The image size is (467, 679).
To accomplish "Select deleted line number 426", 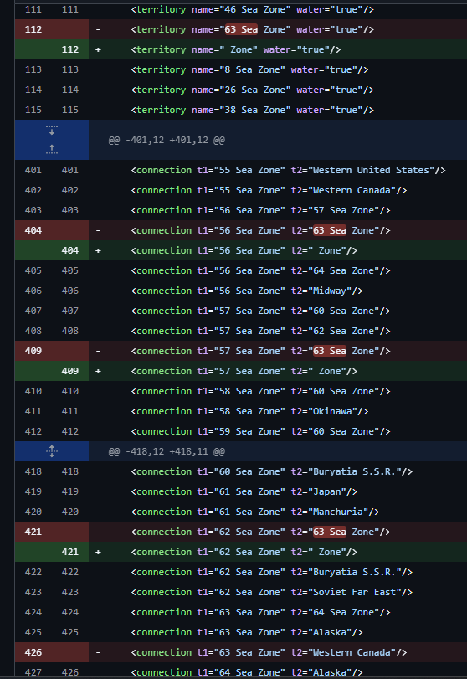I will click(33, 652).
